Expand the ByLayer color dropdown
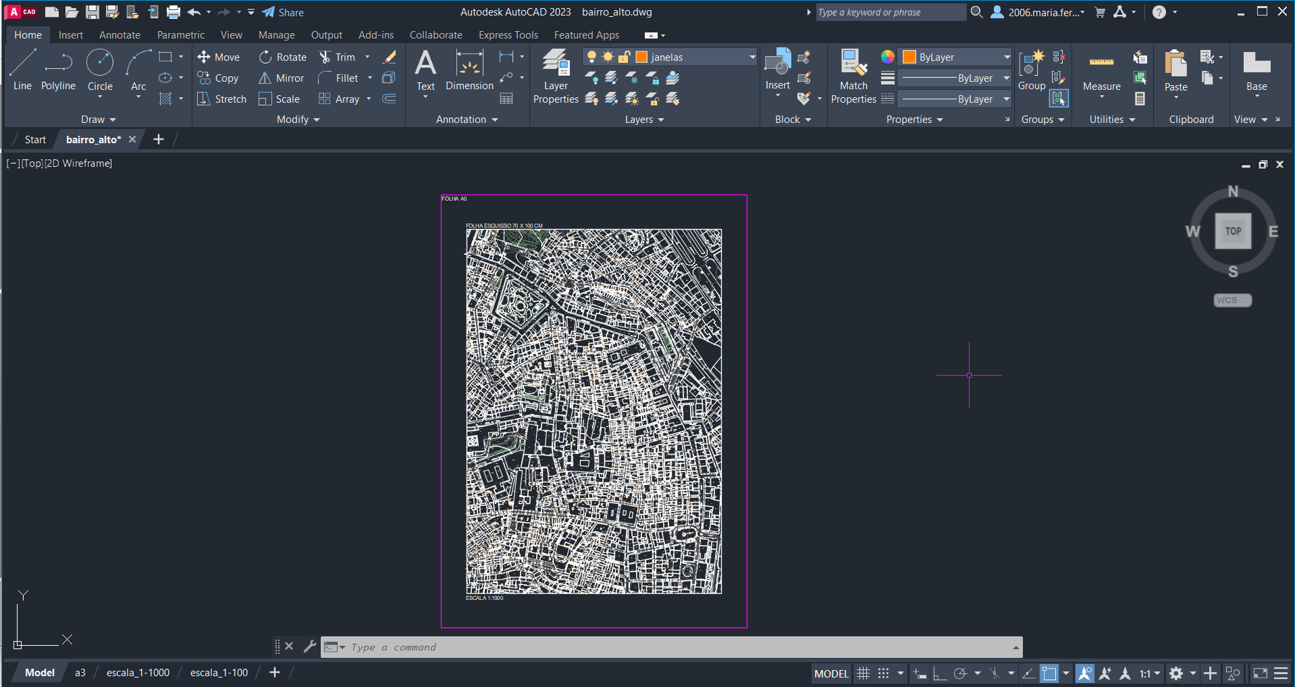The width and height of the screenshot is (1295, 687). (1006, 57)
